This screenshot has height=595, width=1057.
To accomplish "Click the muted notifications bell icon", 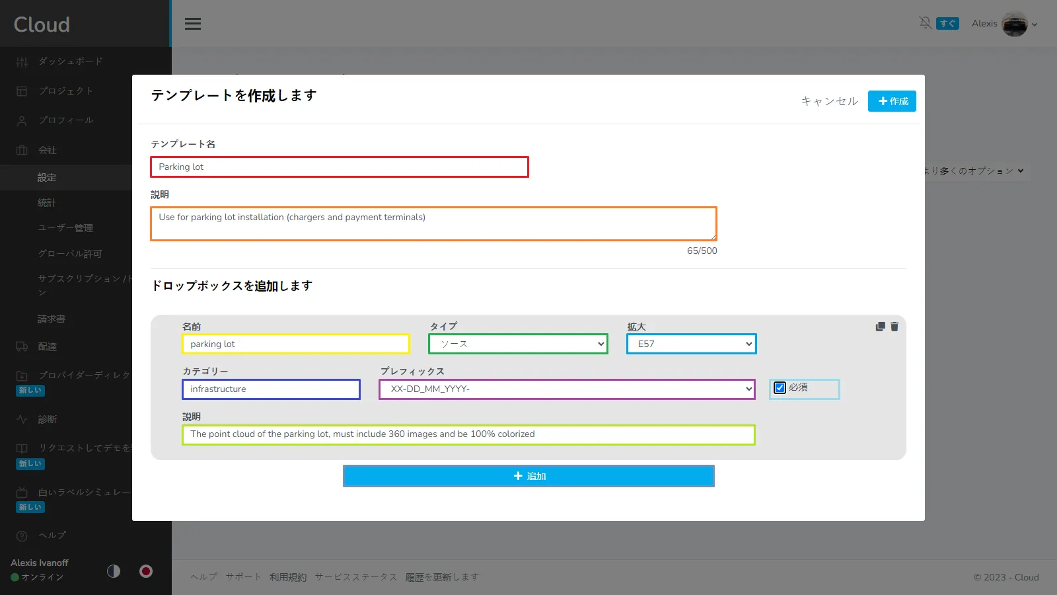I will click(925, 23).
